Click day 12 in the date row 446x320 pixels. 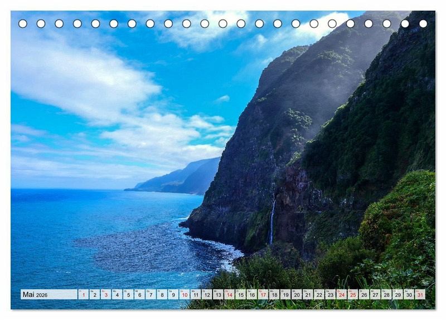pyautogui.click(x=206, y=294)
